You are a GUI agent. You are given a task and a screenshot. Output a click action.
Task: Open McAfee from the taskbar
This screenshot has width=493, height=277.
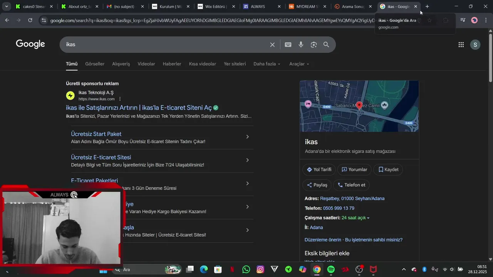(373, 269)
